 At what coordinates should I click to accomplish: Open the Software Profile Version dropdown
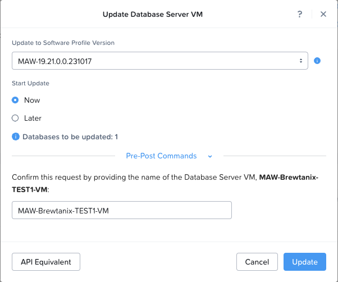coord(159,61)
